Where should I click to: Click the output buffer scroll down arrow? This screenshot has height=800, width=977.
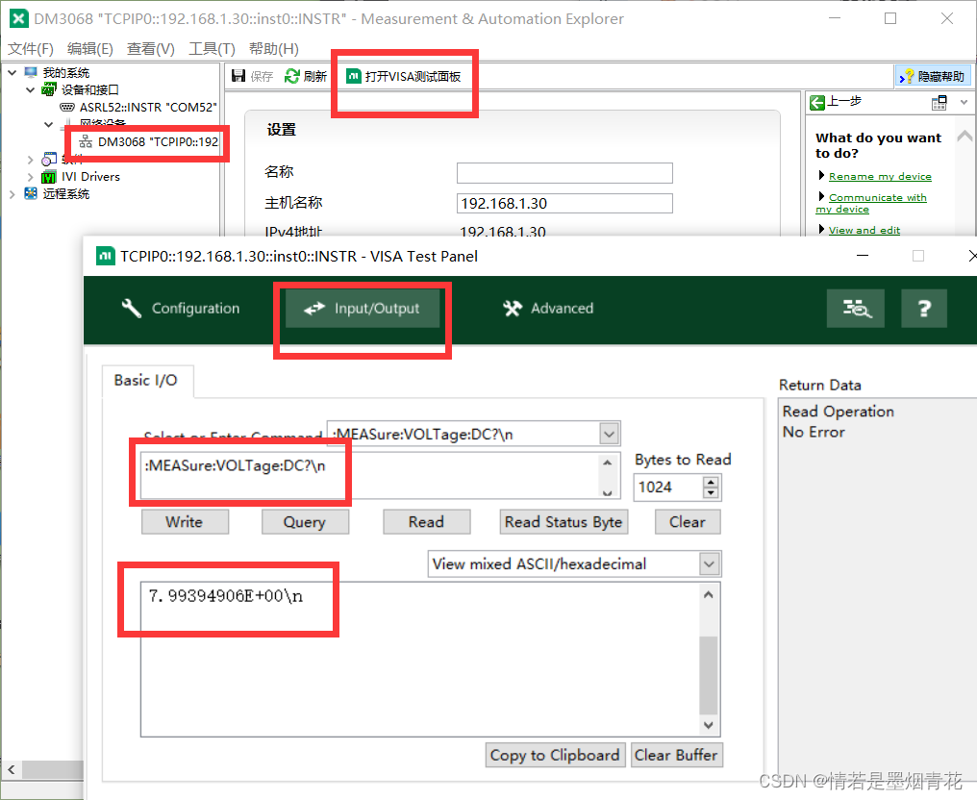pos(709,725)
